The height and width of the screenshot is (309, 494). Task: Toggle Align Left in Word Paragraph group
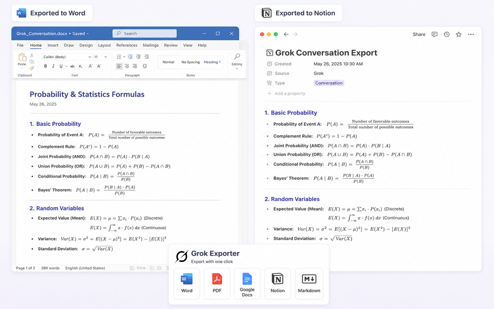(x=119, y=66)
